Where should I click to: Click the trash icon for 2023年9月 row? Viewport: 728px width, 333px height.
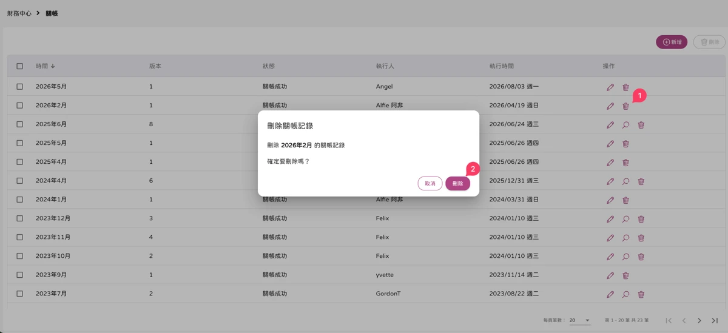(x=625, y=275)
